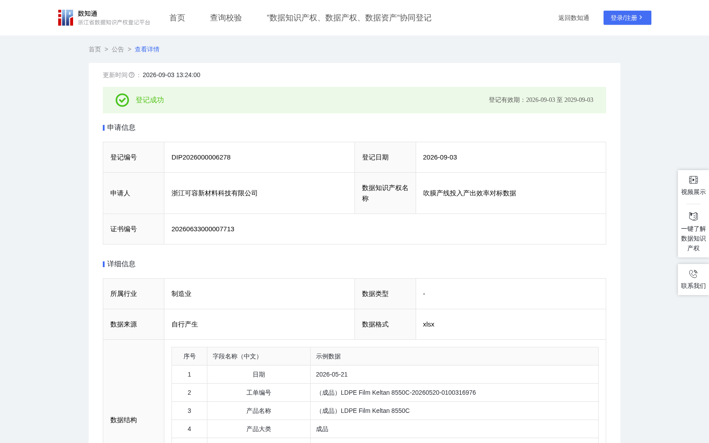The height and width of the screenshot is (443, 709).
Task: Click 登记日期 value 2026-09-03
Action: 440,157
